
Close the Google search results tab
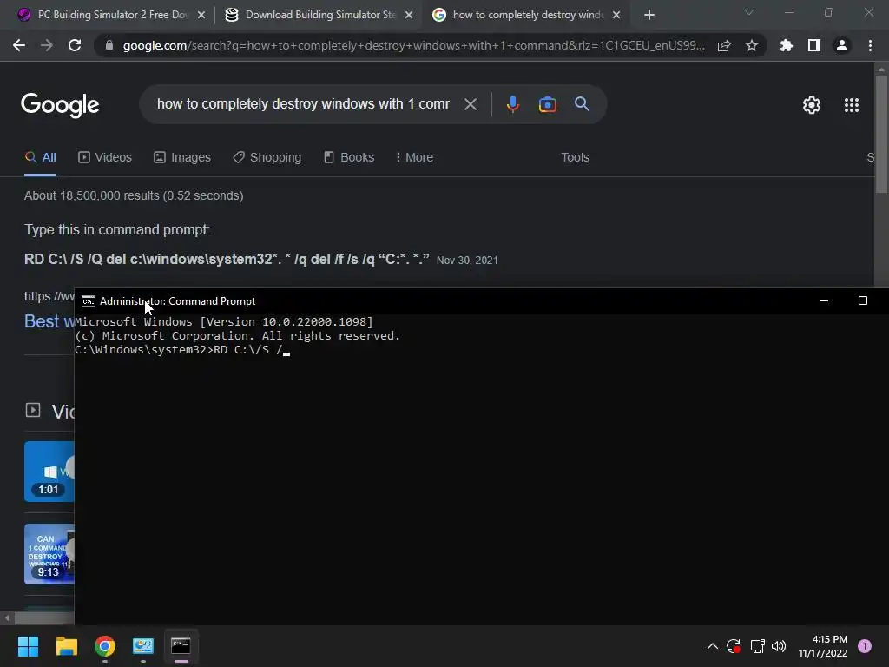(616, 15)
